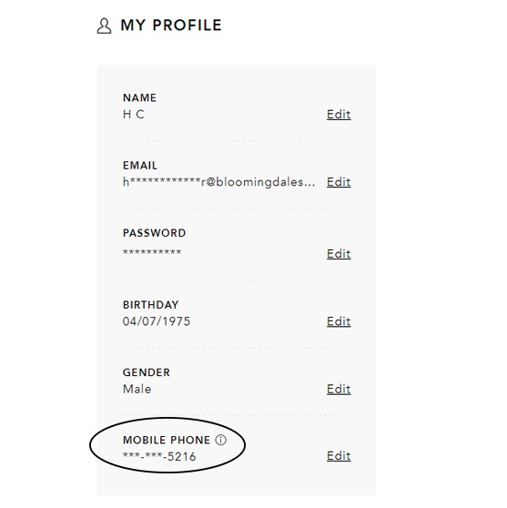The image size is (507, 508).
Task: Edit the Birthday entry
Action: (x=339, y=321)
